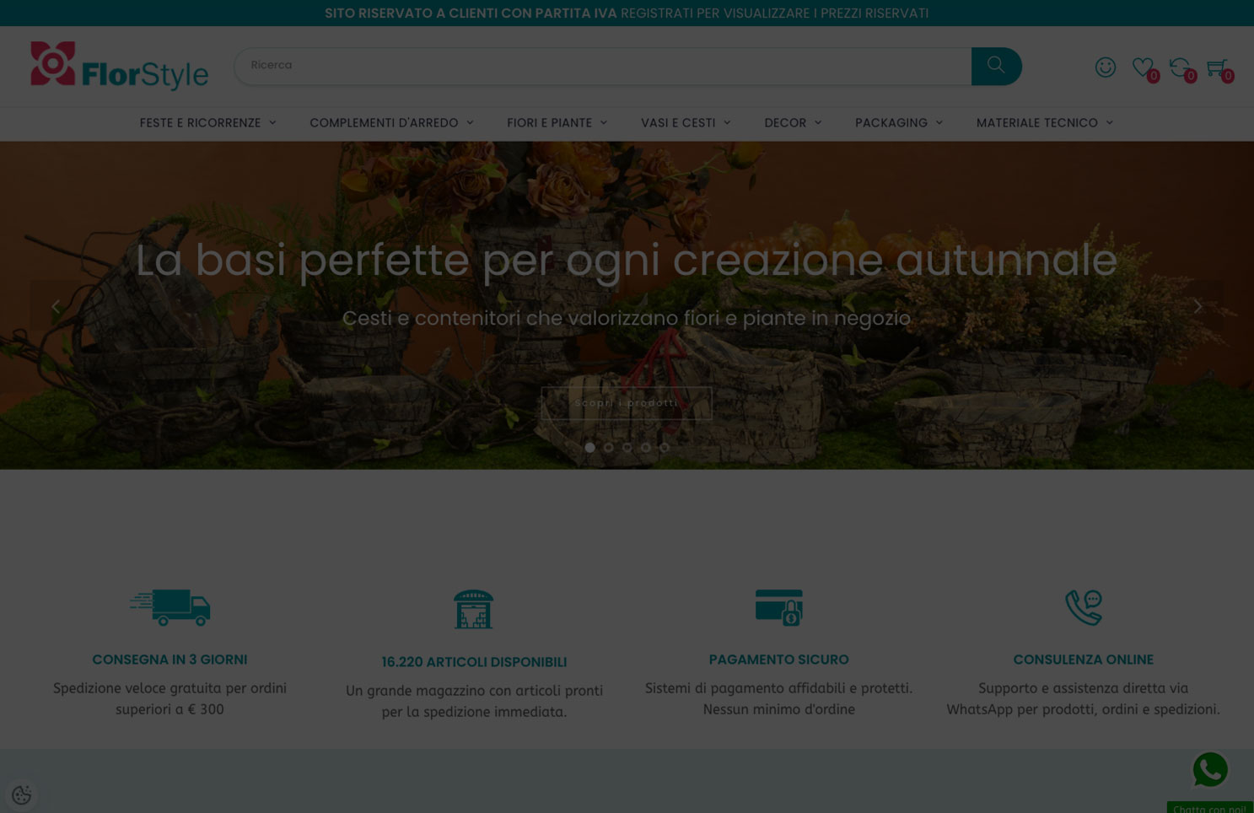Open the WhatsApp chat bubble
The width and height of the screenshot is (1254, 813).
1209,769
